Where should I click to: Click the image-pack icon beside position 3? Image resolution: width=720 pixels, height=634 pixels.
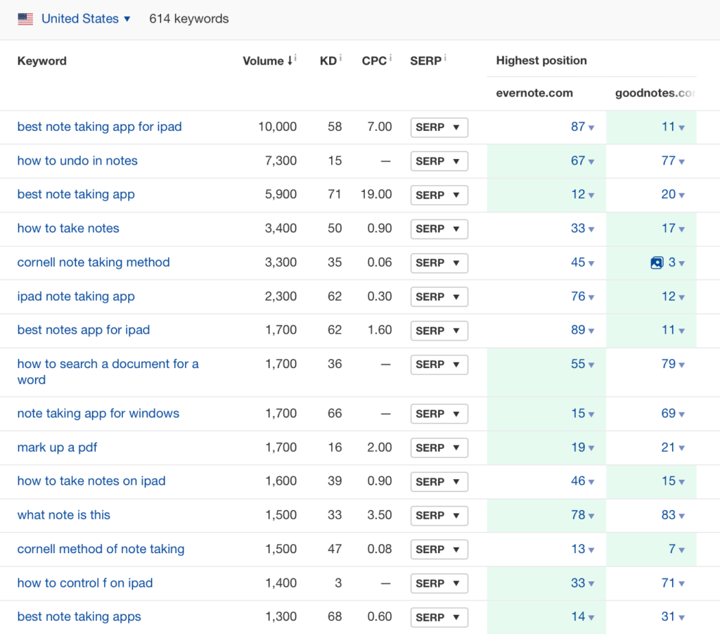tap(657, 262)
